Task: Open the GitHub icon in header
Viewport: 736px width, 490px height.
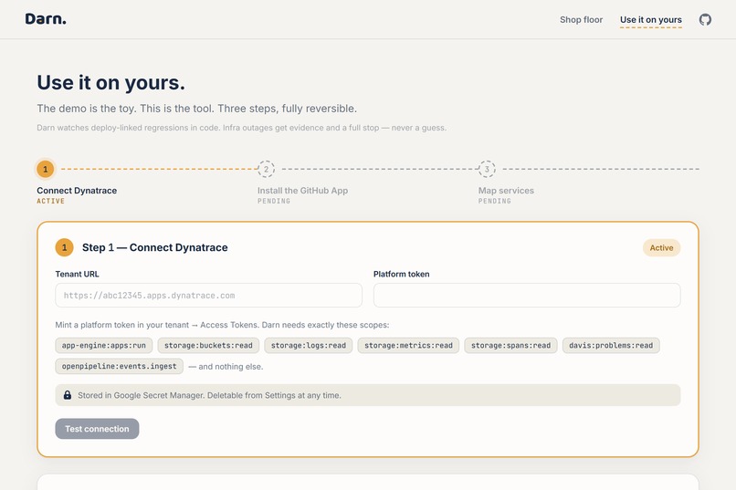Action: pos(705,20)
